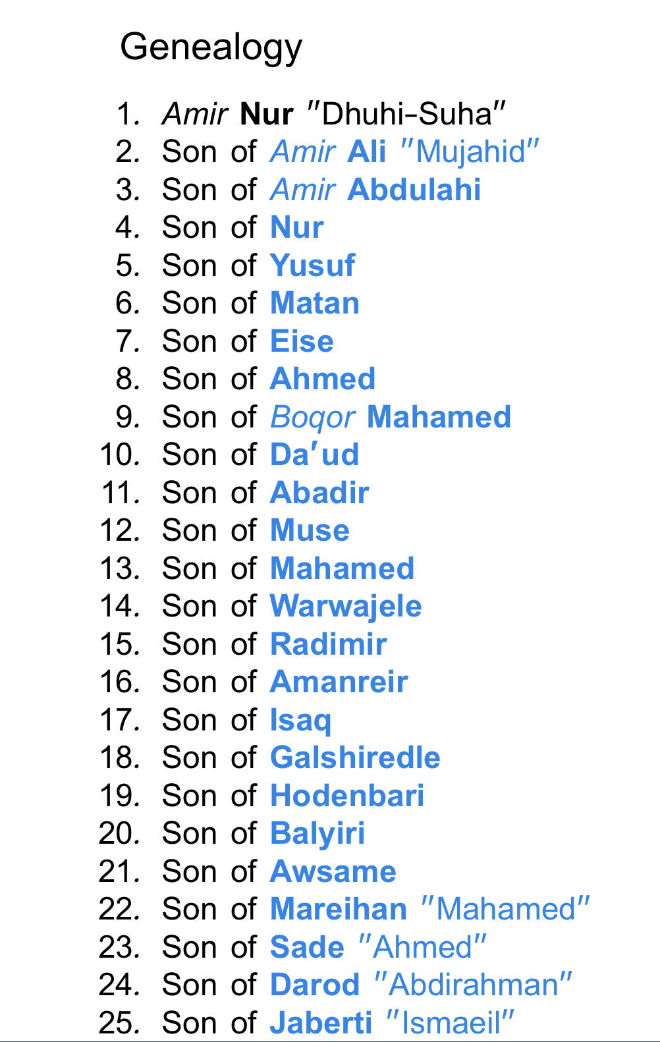
Task: Click the Eise link
Action: [302, 342]
